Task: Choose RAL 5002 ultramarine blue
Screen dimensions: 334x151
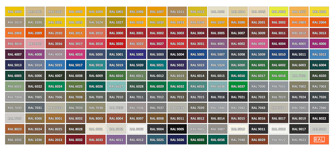Action: [x=136, y=54]
